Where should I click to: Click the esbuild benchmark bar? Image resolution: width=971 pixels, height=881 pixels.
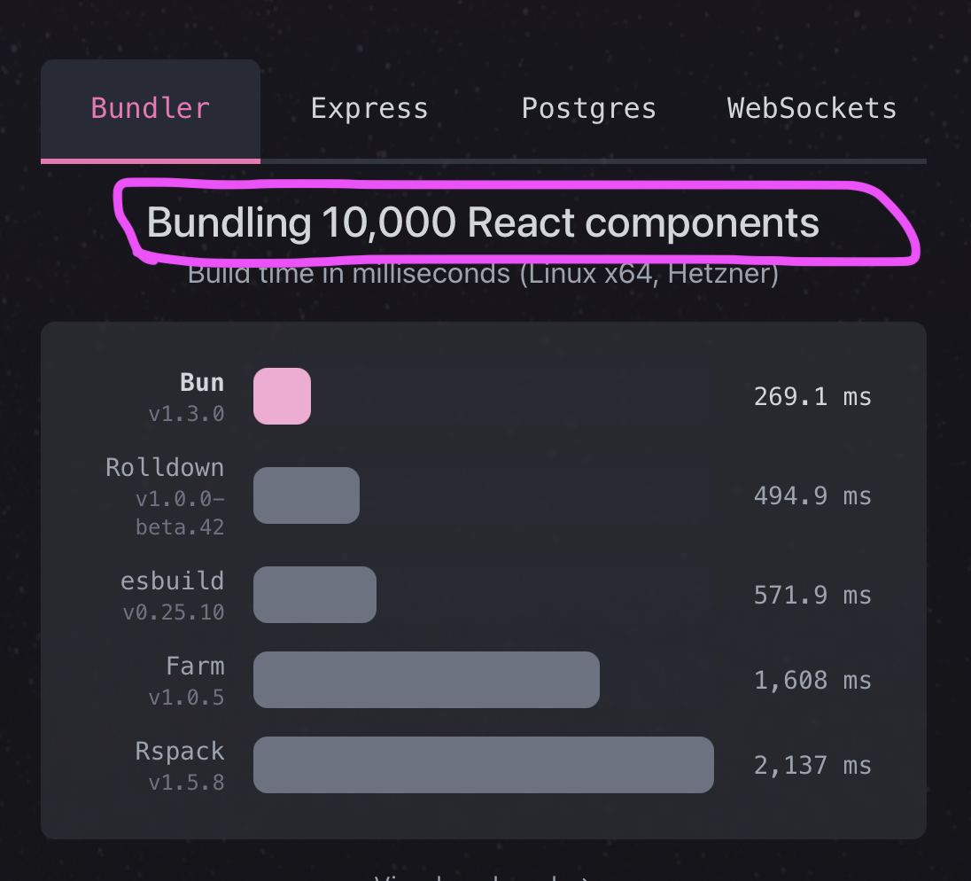click(315, 595)
